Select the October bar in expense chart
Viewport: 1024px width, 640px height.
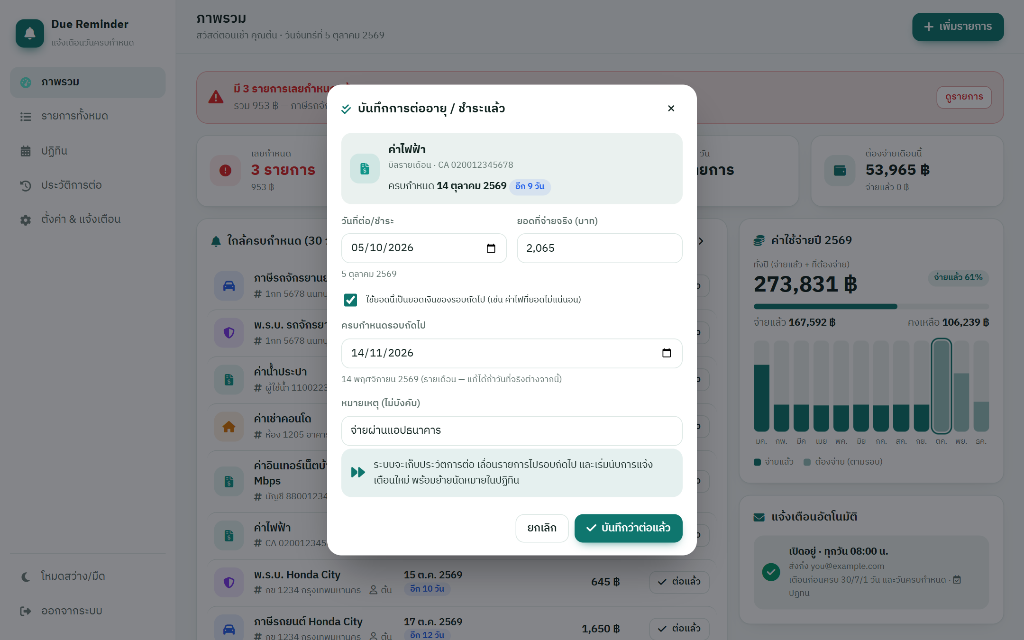[x=941, y=386]
